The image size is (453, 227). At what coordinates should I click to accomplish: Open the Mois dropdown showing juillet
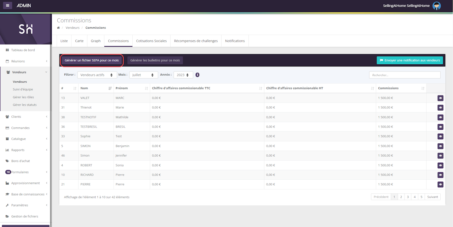(143, 75)
